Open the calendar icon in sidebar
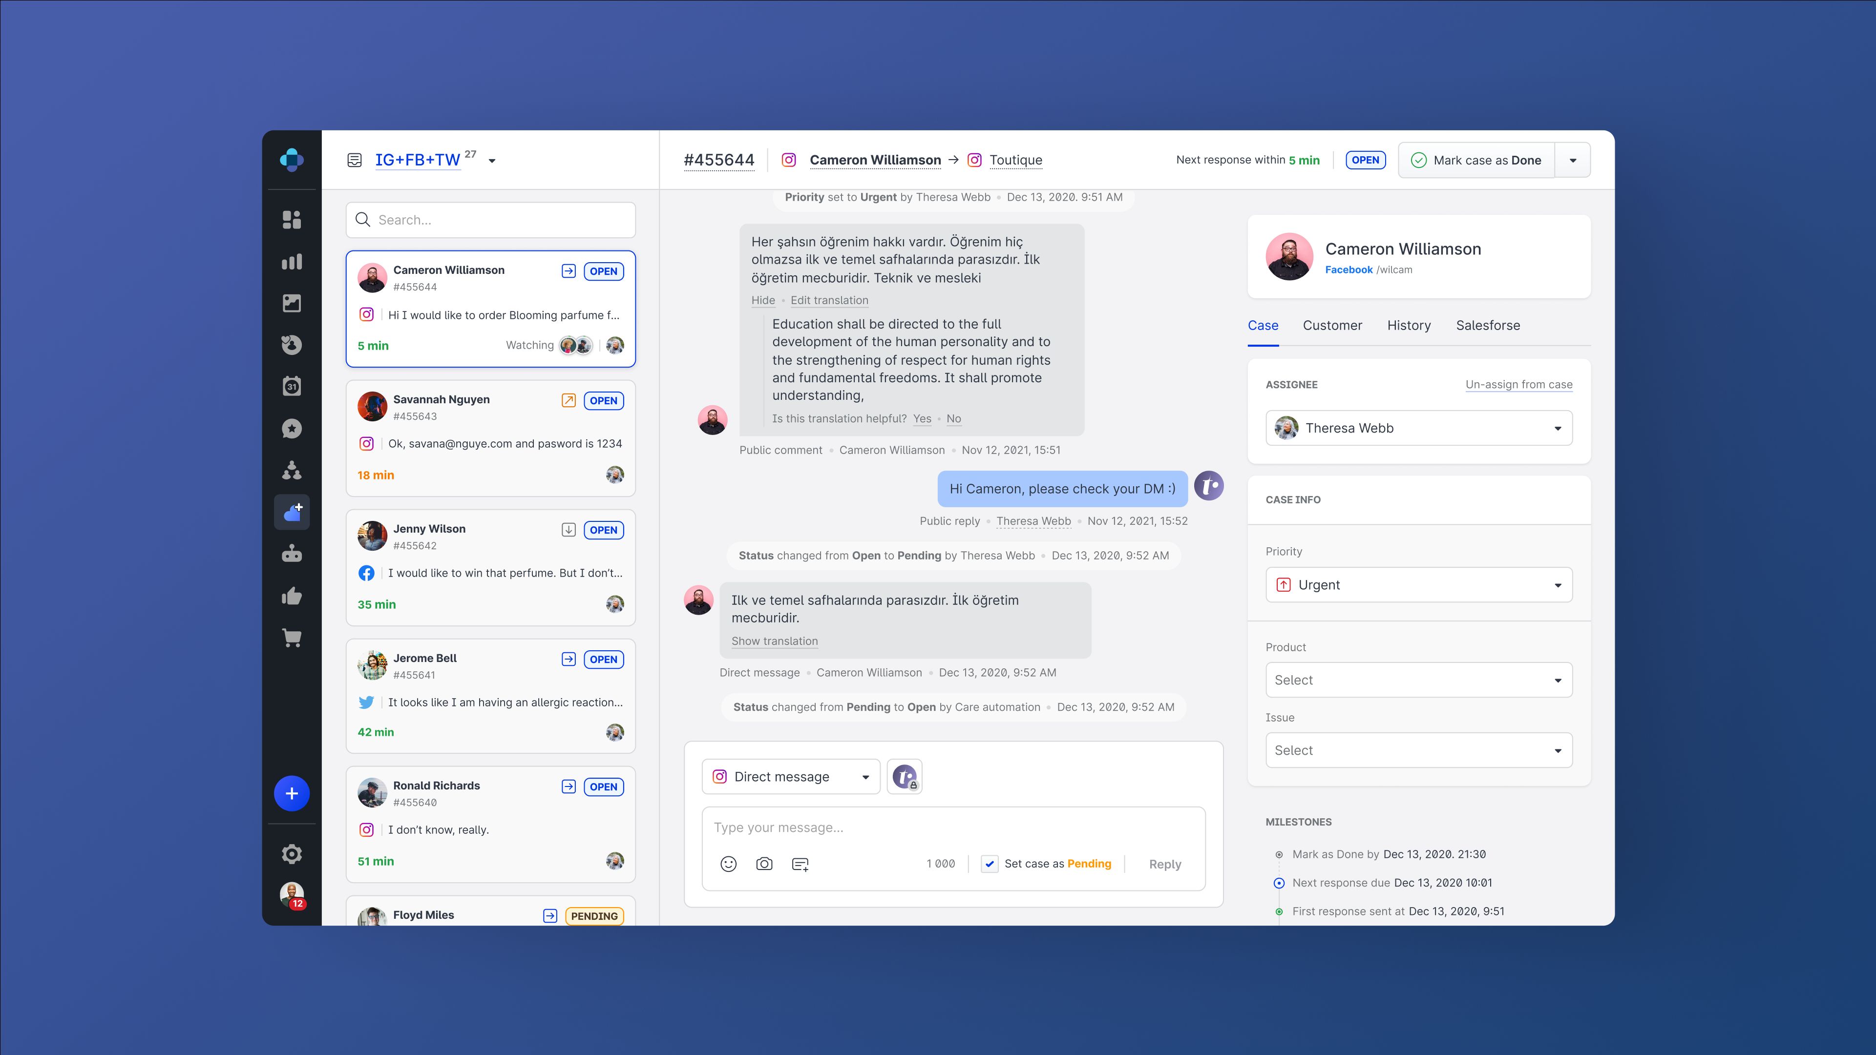 point(291,387)
